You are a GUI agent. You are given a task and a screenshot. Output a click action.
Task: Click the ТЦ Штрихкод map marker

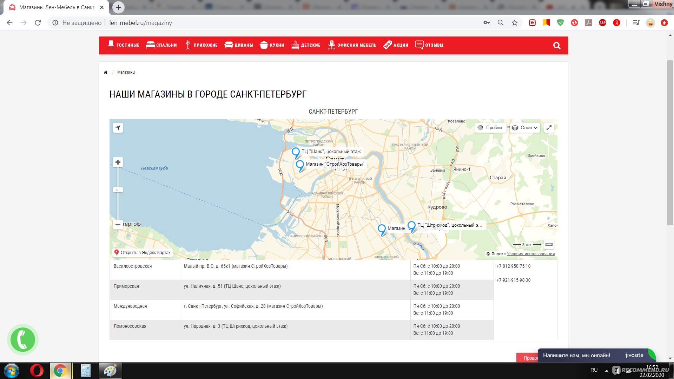point(412,227)
